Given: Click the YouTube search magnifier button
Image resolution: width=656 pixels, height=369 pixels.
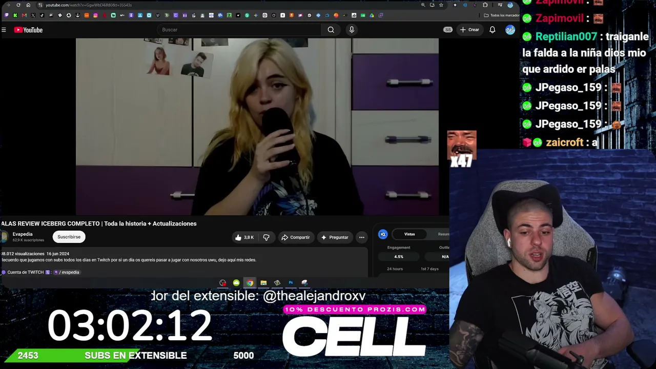Looking at the screenshot, I should point(331,30).
